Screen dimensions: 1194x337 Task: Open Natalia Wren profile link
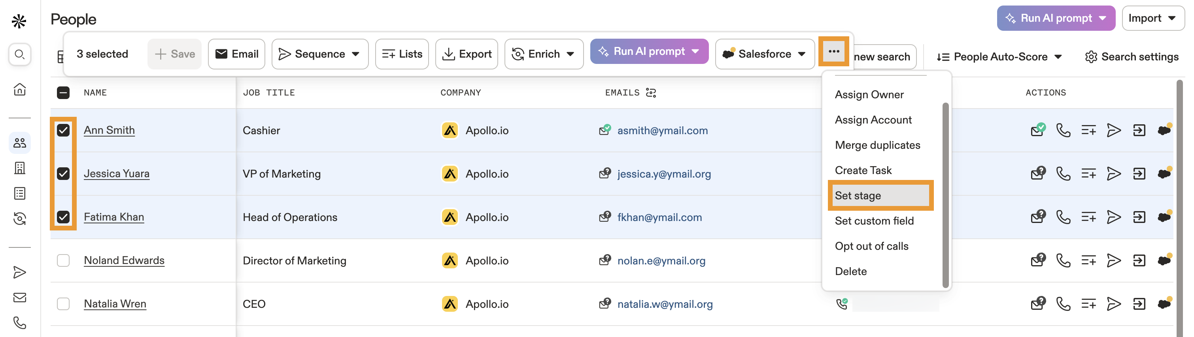click(115, 304)
